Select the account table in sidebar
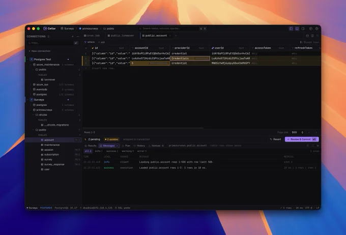 (53, 140)
